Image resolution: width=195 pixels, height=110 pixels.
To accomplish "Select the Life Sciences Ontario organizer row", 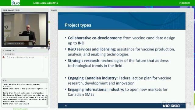I will tap(25, 57).
